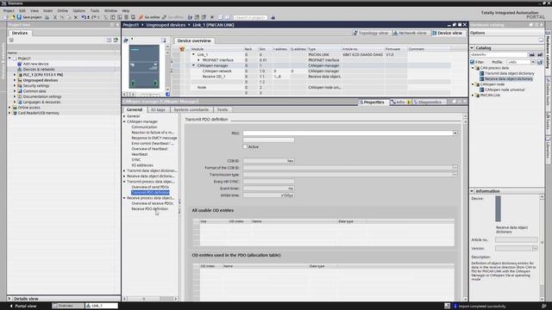Click the Redo arrow icon

(x=94, y=17)
